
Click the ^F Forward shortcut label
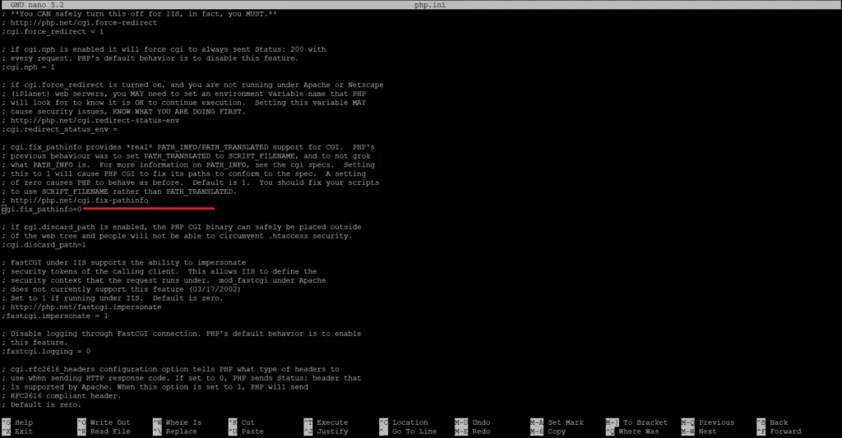[x=780, y=431]
